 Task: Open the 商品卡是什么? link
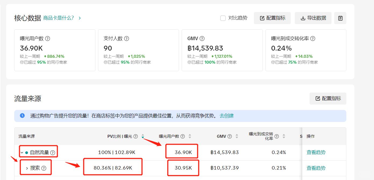(59, 18)
